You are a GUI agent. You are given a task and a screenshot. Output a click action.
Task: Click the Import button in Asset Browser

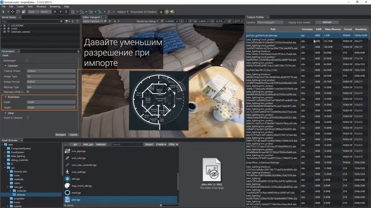[149, 144]
